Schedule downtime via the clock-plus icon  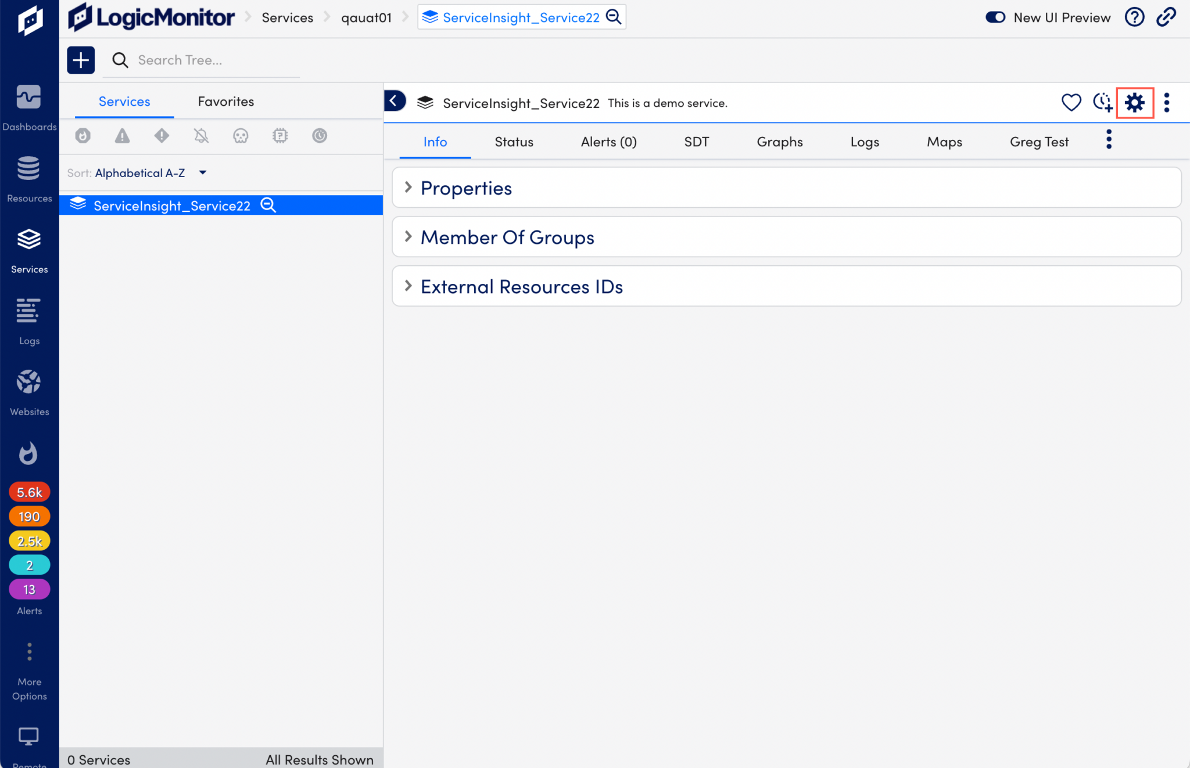pyautogui.click(x=1103, y=103)
